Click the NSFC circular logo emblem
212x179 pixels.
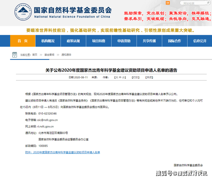click(x=23, y=12)
